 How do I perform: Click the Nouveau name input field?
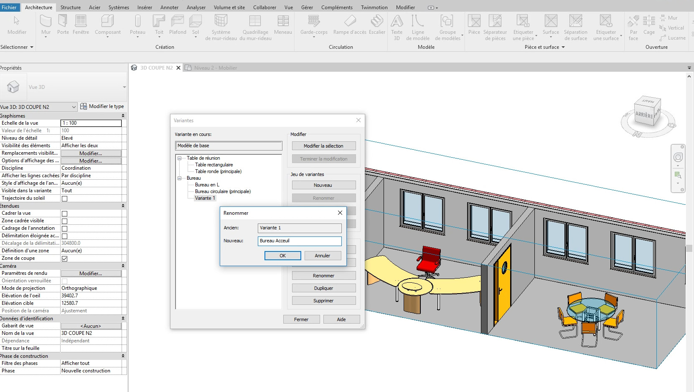click(x=299, y=241)
